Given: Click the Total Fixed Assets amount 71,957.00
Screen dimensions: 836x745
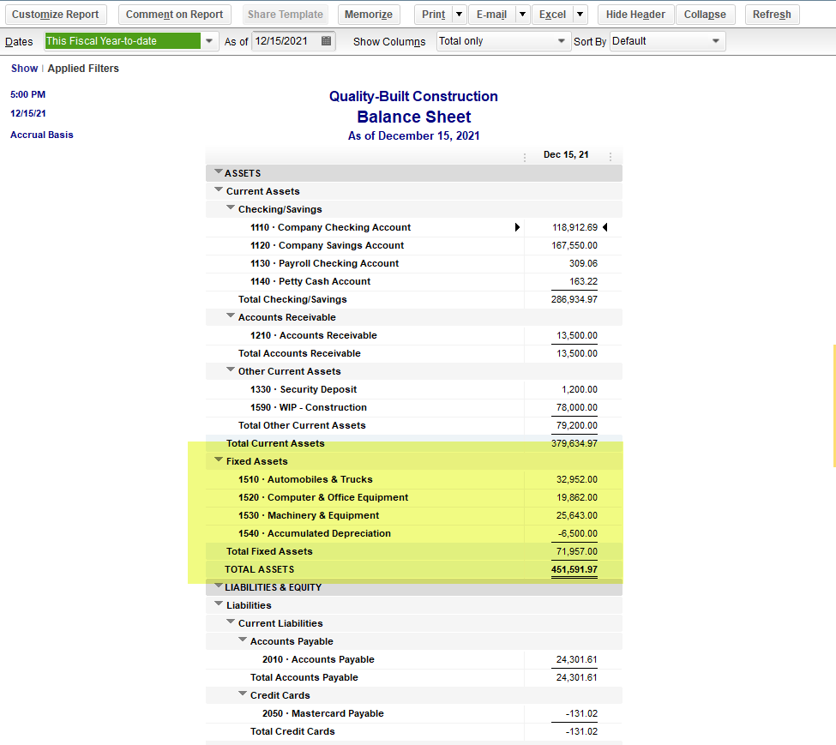Looking at the screenshot, I should click(x=577, y=551).
